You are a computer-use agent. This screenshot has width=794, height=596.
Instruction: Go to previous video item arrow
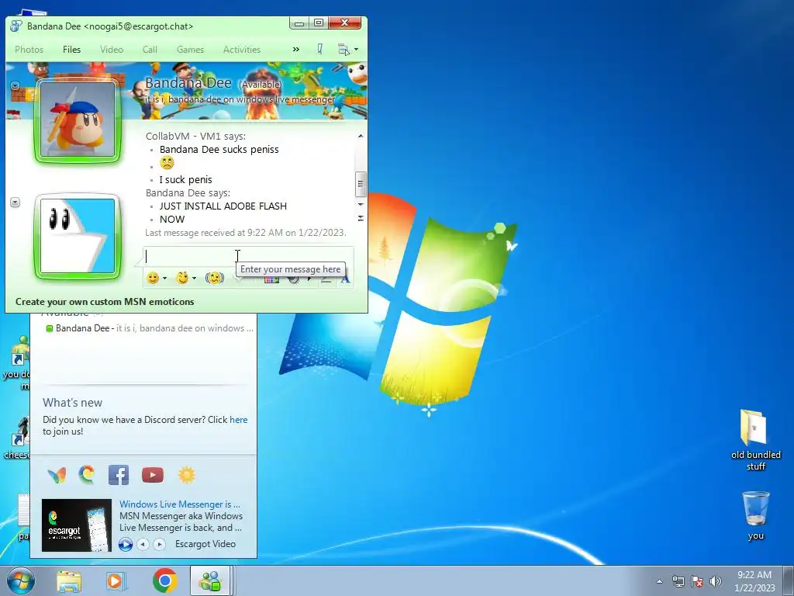pos(143,544)
